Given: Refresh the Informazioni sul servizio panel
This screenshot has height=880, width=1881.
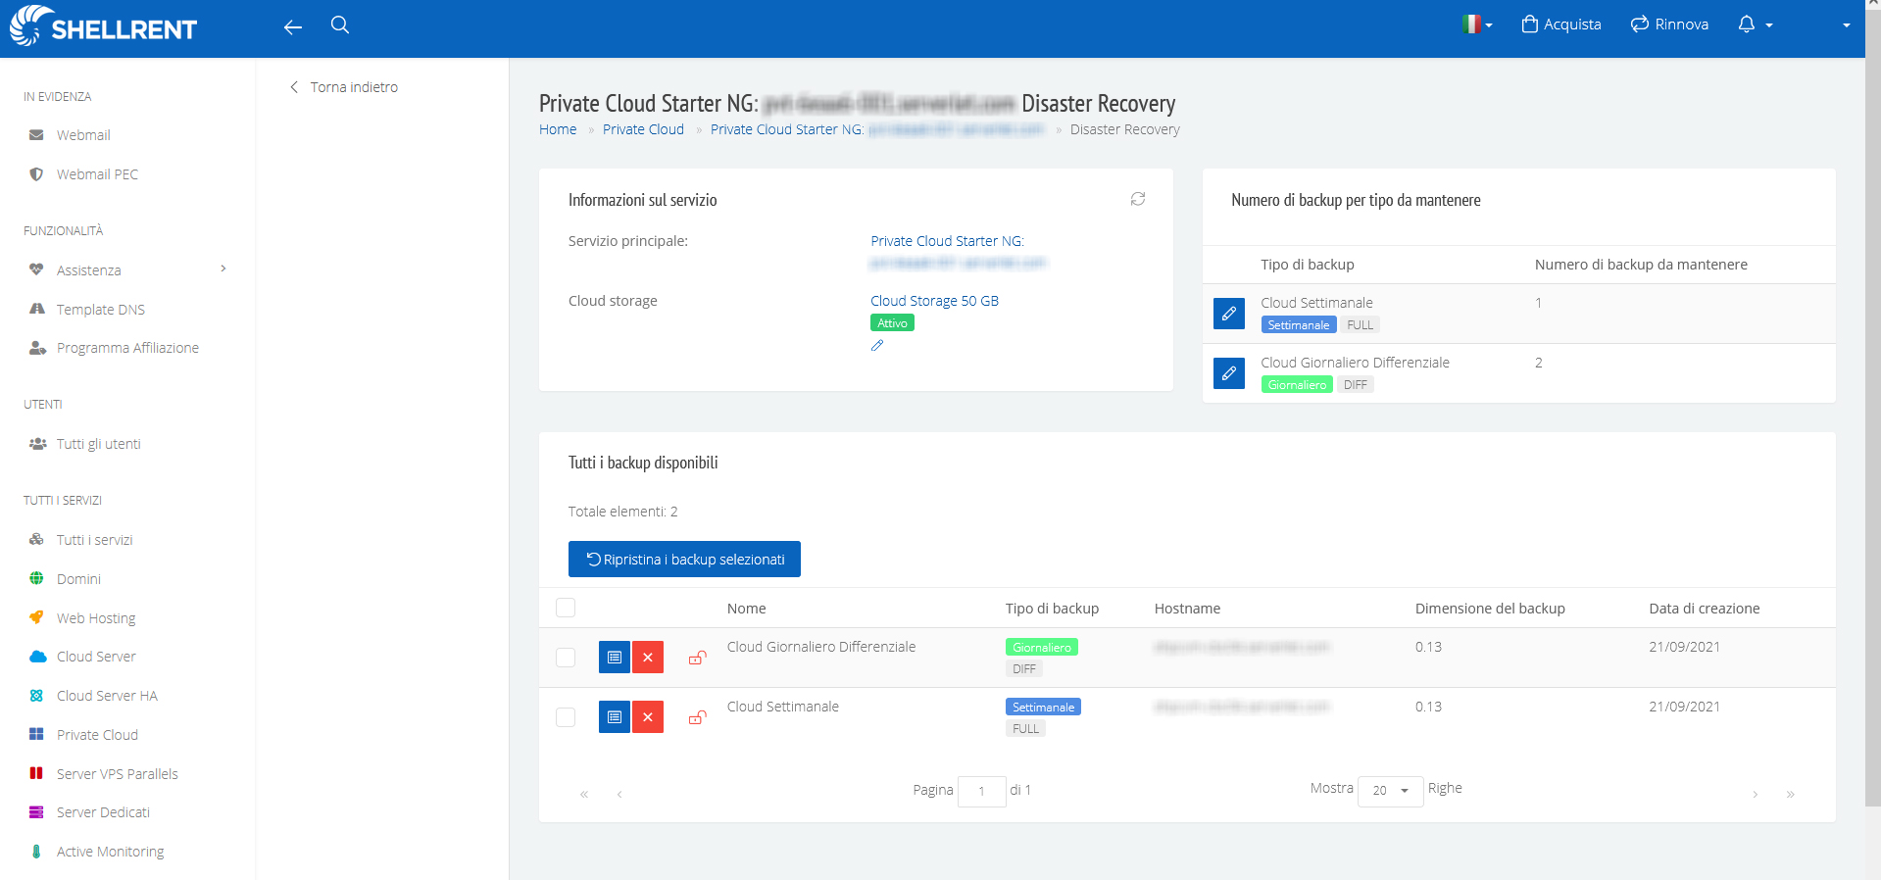Looking at the screenshot, I should click(1137, 199).
